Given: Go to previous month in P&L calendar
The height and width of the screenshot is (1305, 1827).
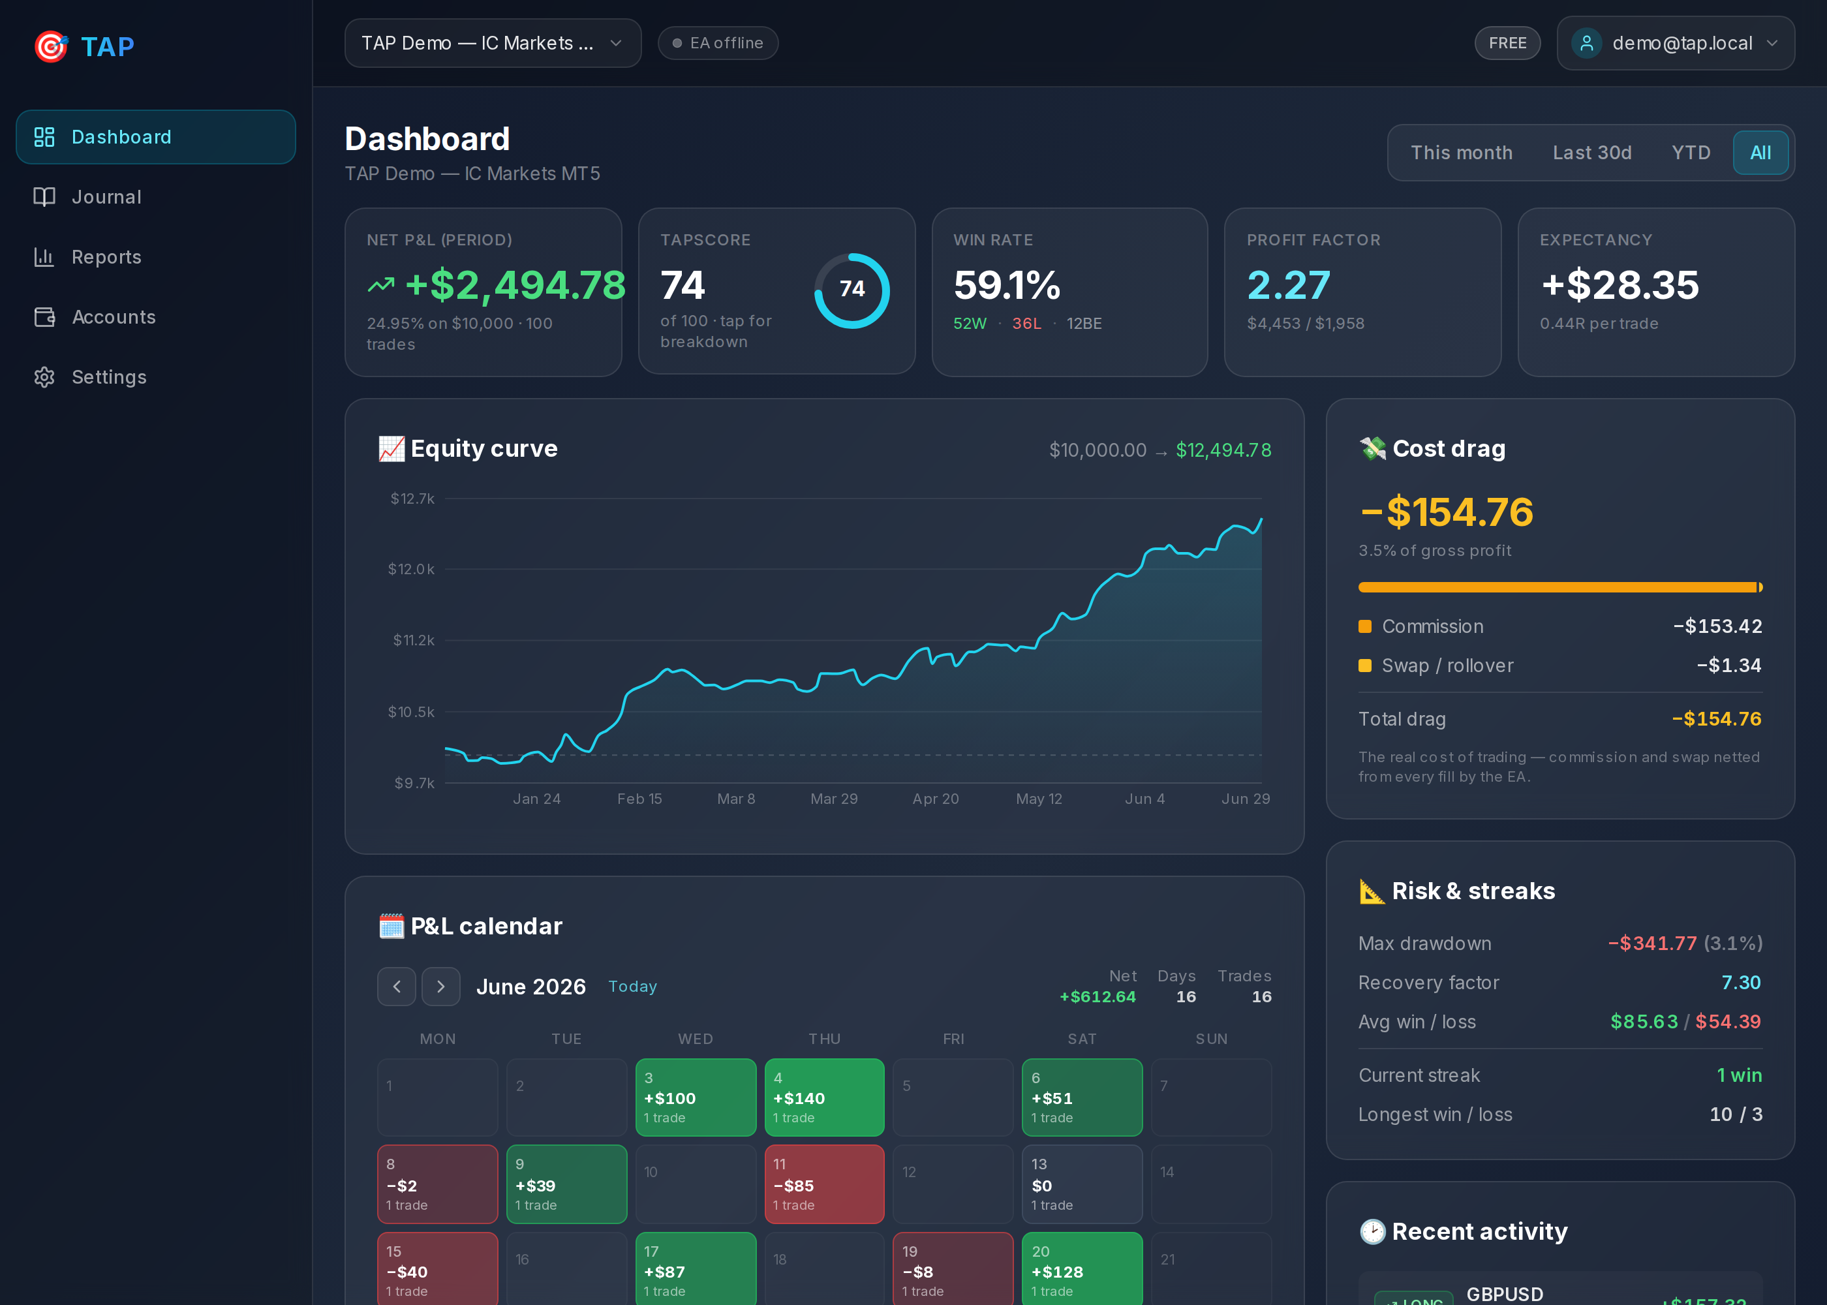Looking at the screenshot, I should tap(396, 986).
